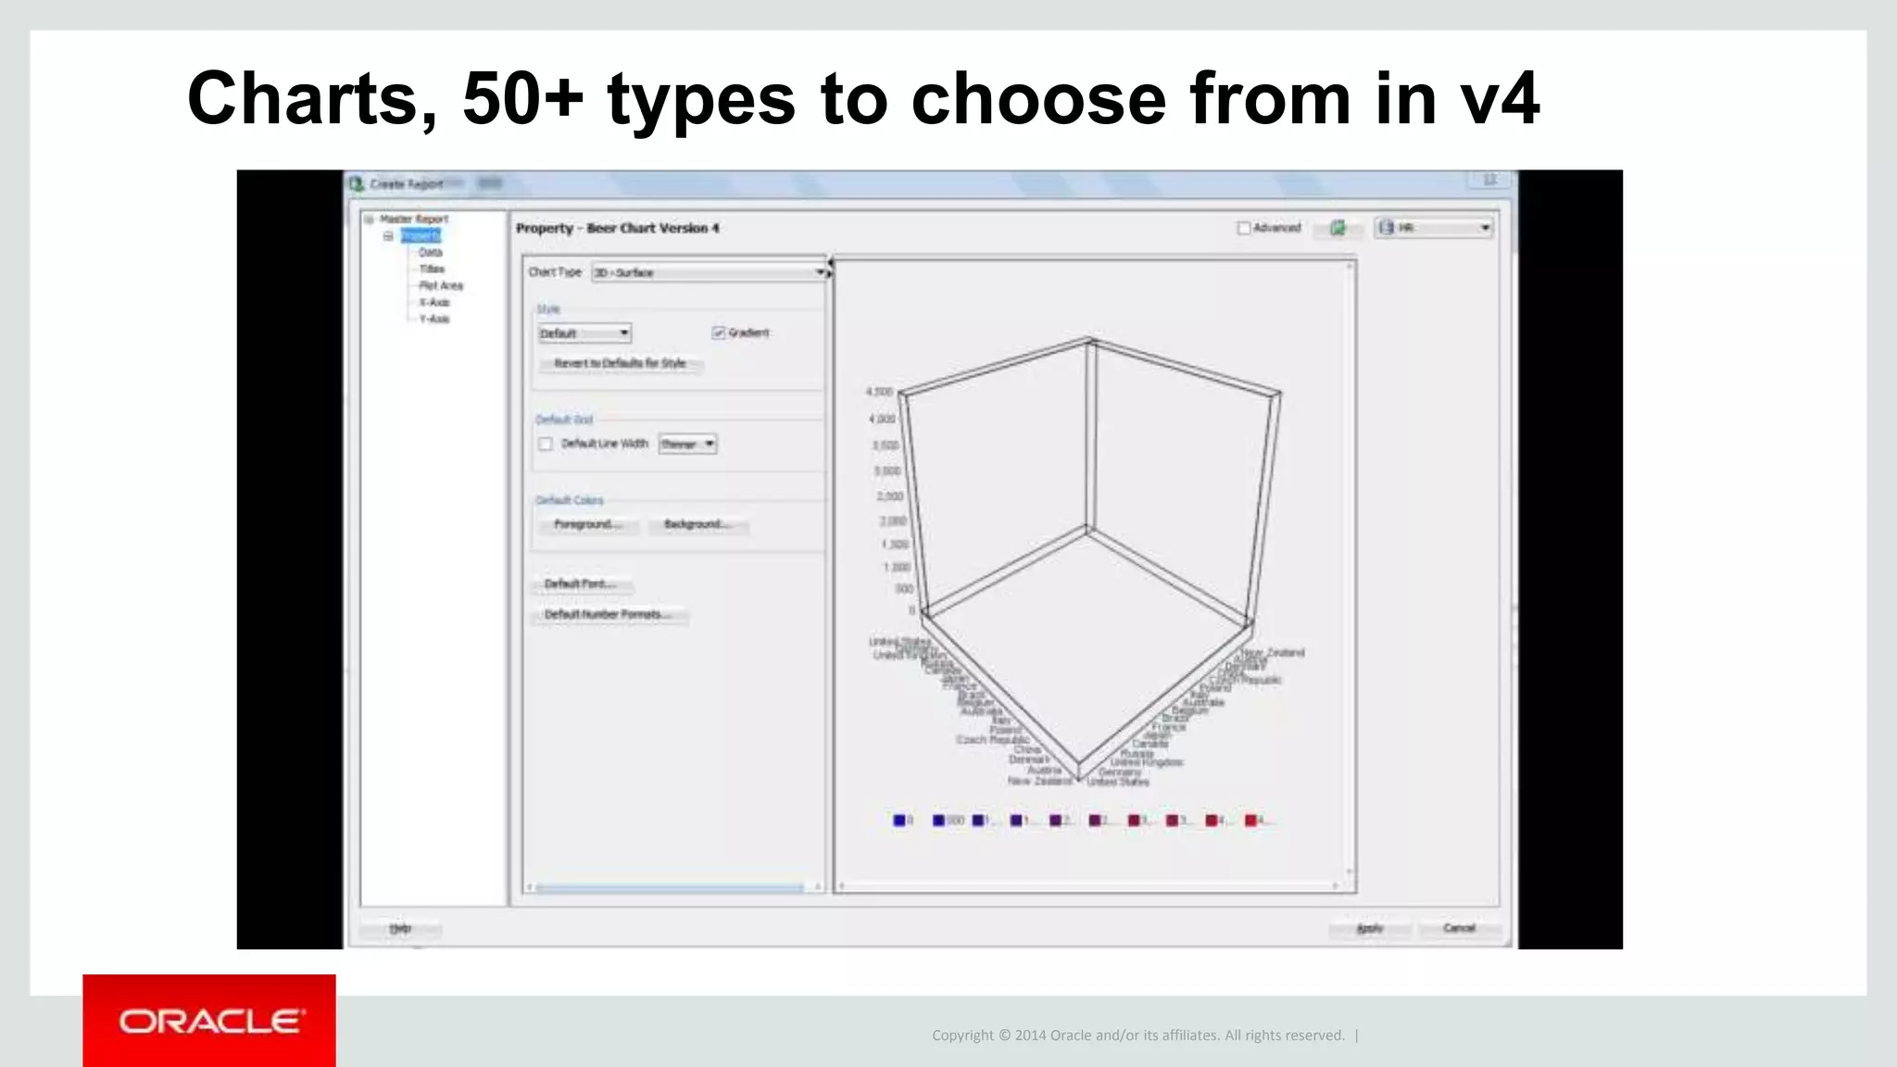Viewport: 1897px width, 1067px height.
Task: Uncheck the Gradient checkbox
Action: [718, 333]
